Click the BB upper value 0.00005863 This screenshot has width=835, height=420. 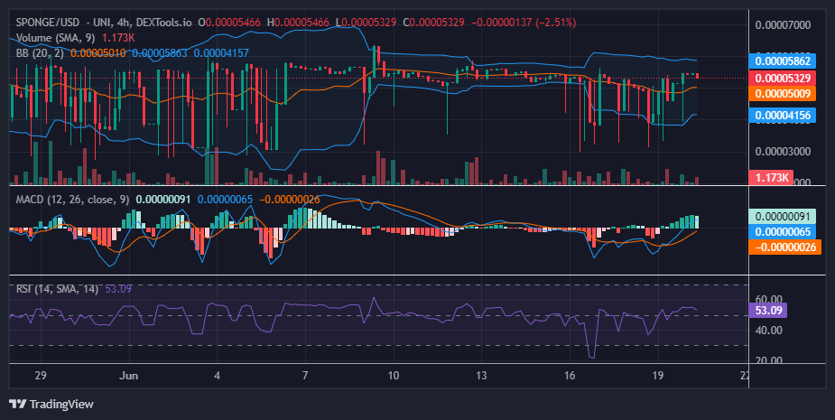pos(160,53)
